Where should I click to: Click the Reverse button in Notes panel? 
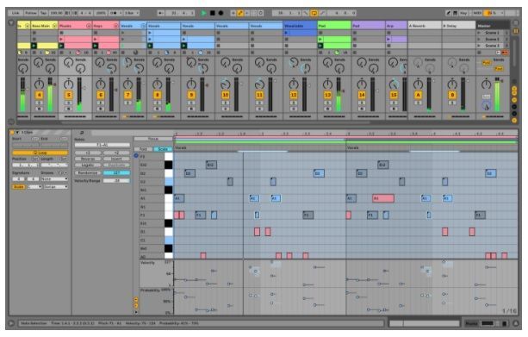(x=88, y=159)
